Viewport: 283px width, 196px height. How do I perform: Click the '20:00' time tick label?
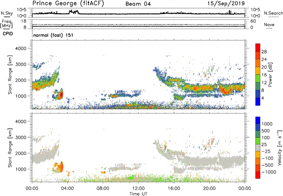[209, 189]
